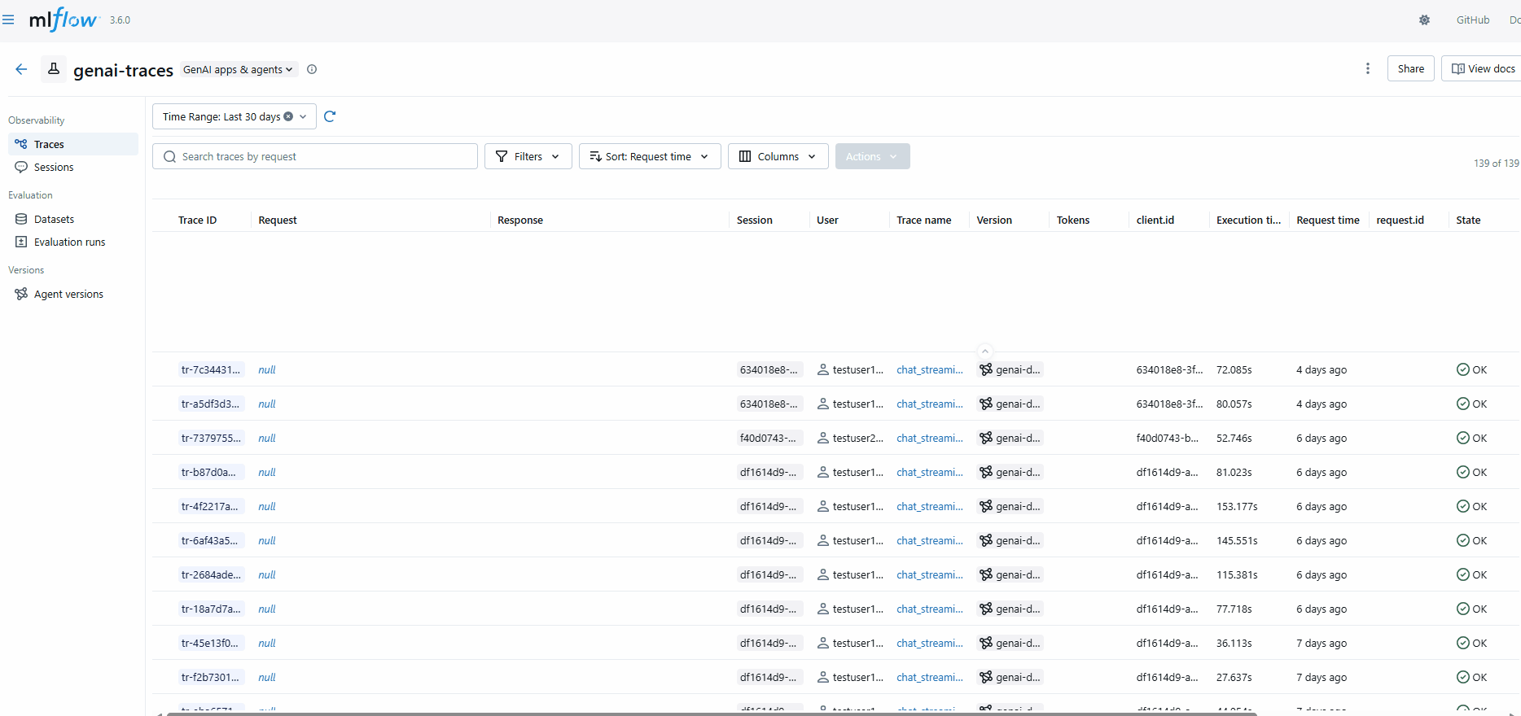Click the Share button

1410,68
